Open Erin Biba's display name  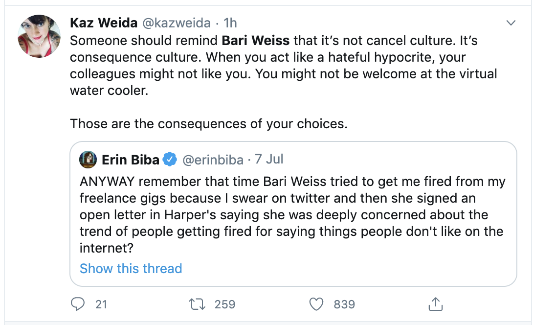pyautogui.click(x=131, y=159)
